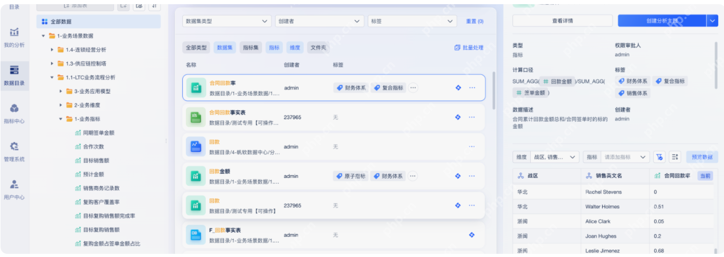Viewport: 724px width, 257px height.
Task: Click the 批量处理 link
Action: (473, 47)
